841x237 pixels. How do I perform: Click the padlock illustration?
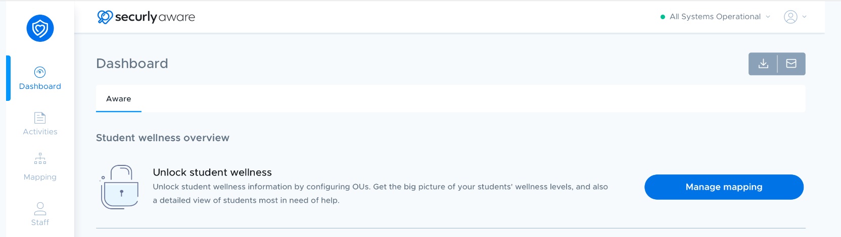(120, 187)
